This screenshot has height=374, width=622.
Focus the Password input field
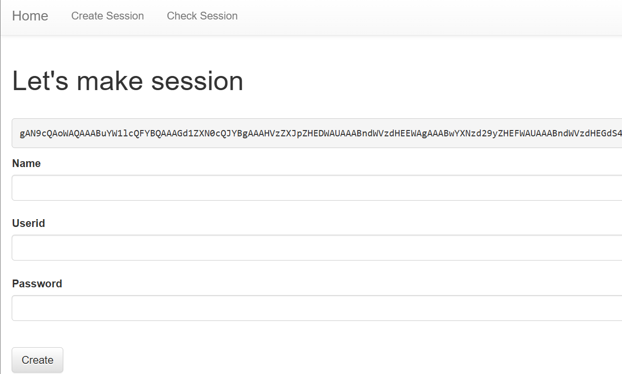[x=317, y=308]
